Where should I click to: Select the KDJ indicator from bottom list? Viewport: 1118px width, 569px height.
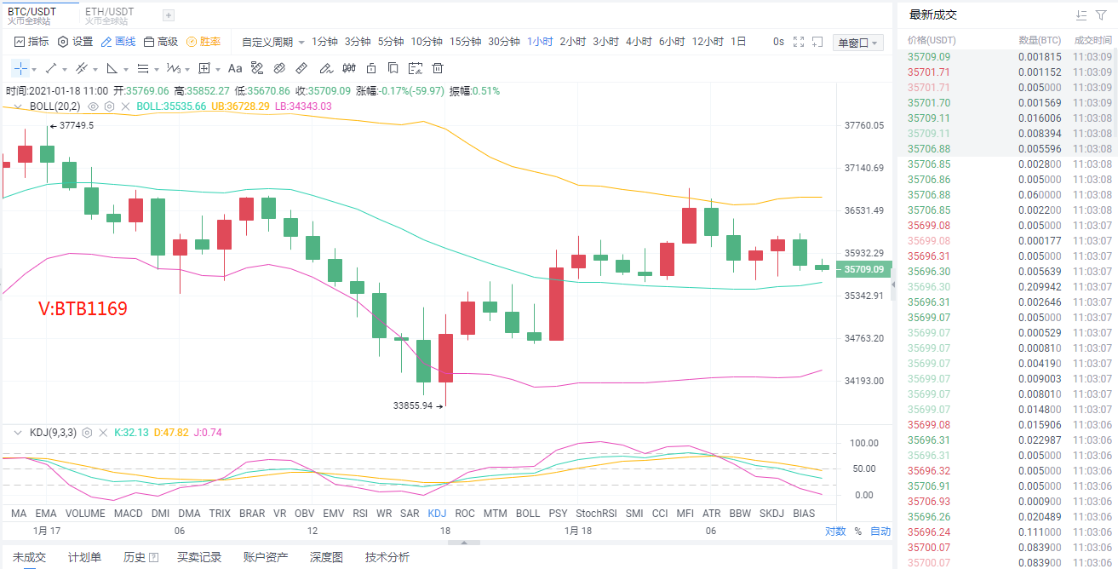pyautogui.click(x=437, y=513)
